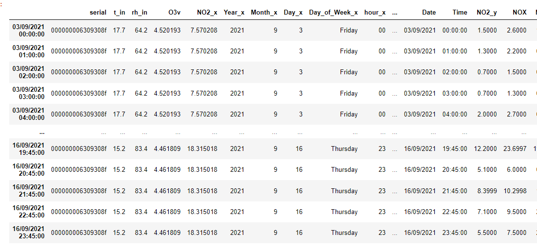Click NO2_y value 7.1000
This screenshot has width=537, height=249.
pos(487,212)
